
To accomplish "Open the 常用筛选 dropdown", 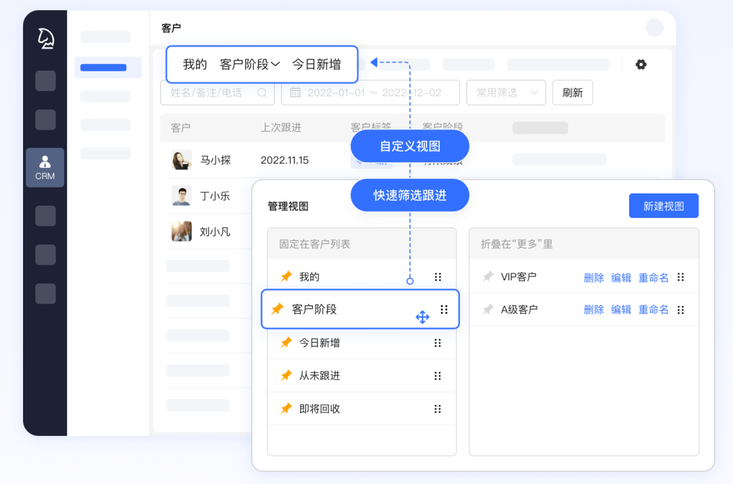I will point(506,92).
